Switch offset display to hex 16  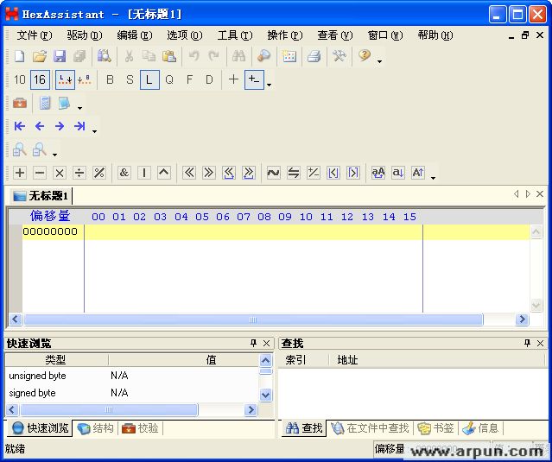(x=40, y=79)
